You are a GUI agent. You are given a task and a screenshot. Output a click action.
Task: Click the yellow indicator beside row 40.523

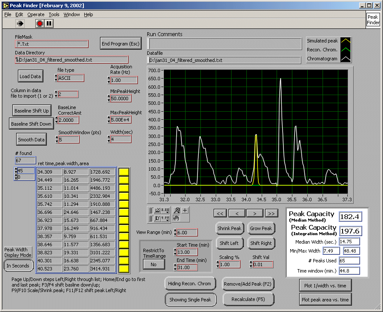(124, 269)
